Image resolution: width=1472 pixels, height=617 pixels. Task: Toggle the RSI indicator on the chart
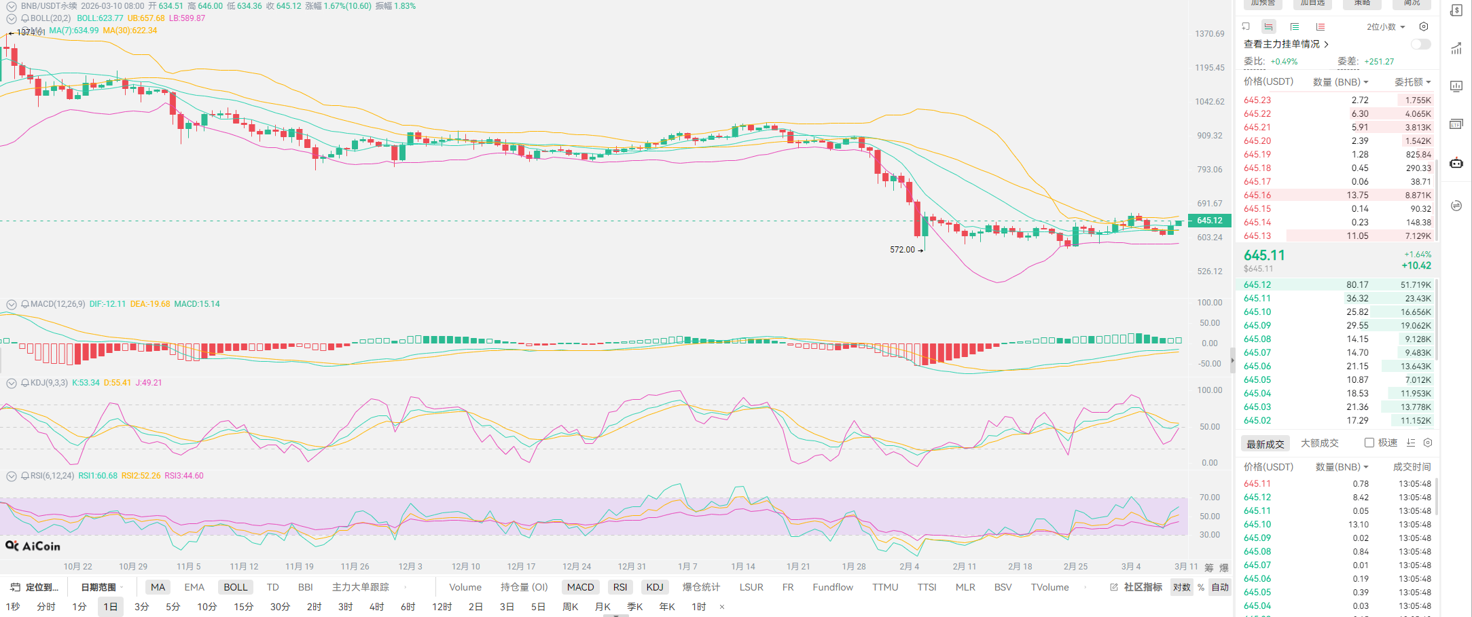pyautogui.click(x=620, y=587)
